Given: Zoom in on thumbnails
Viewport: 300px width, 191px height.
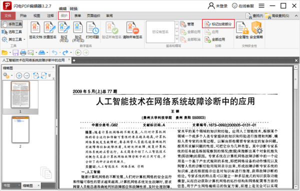Looking at the screenshot, I should [19, 75].
